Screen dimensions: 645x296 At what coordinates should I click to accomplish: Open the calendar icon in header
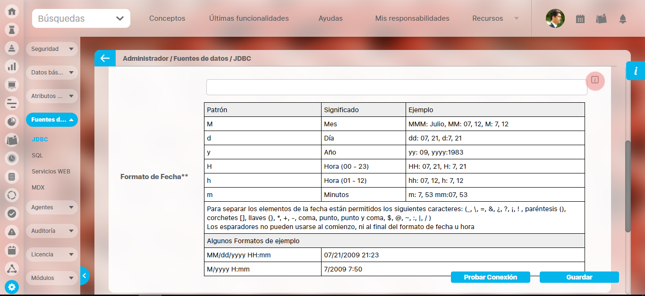[580, 19]
